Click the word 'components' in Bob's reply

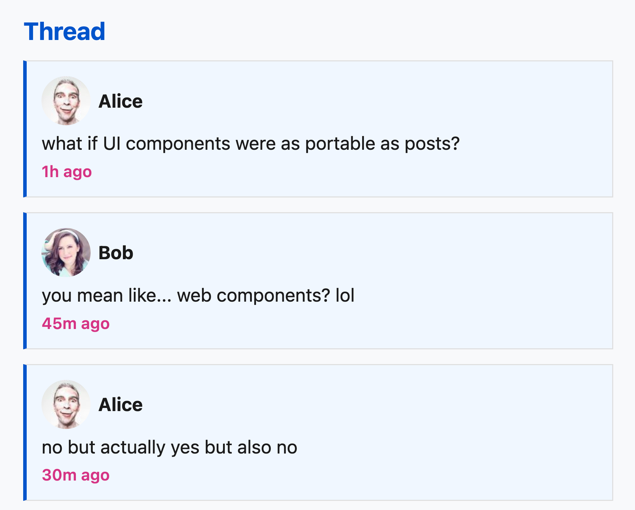pos(273,295)
